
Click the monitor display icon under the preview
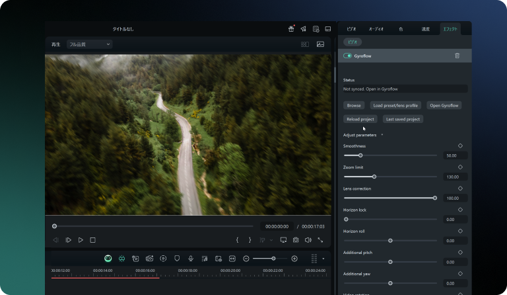(x=283, y=240)
